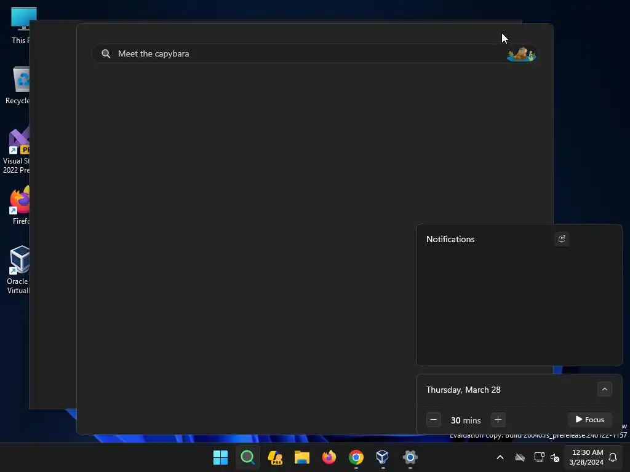Launch Firefox from the taskbar
The width and height of the screenshot is (630, 472).
(x=329, y=457)
